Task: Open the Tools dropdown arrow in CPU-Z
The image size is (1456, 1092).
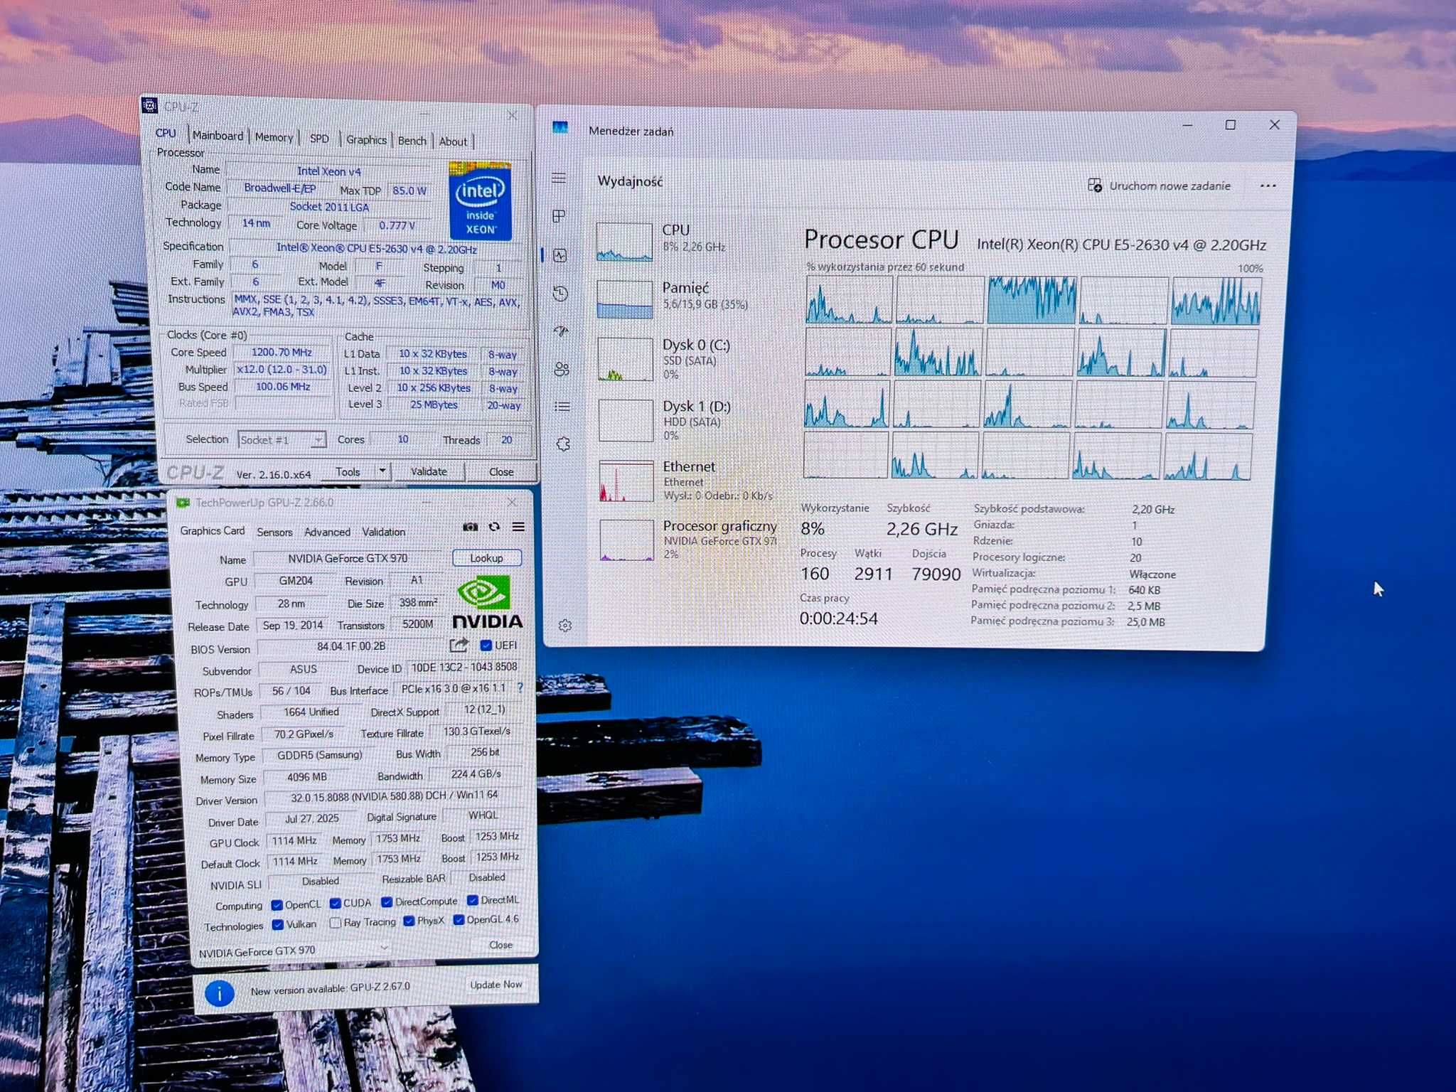Action: coord(382,471)
